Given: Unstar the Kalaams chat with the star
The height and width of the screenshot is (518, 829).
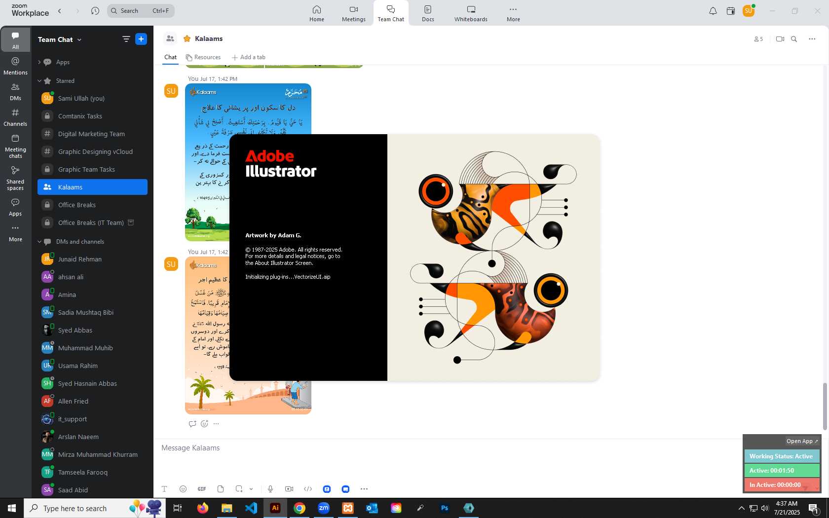Looking at the screenshot, I should [x=187, y=38].
